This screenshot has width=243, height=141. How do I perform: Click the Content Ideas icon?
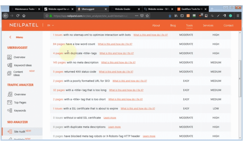pos(9,73)
